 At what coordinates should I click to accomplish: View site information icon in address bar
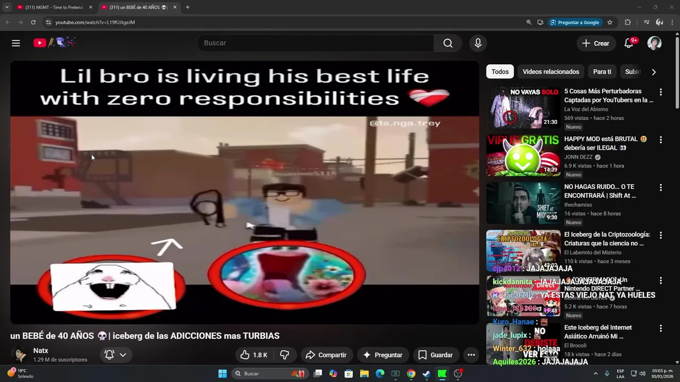[48, 22]
